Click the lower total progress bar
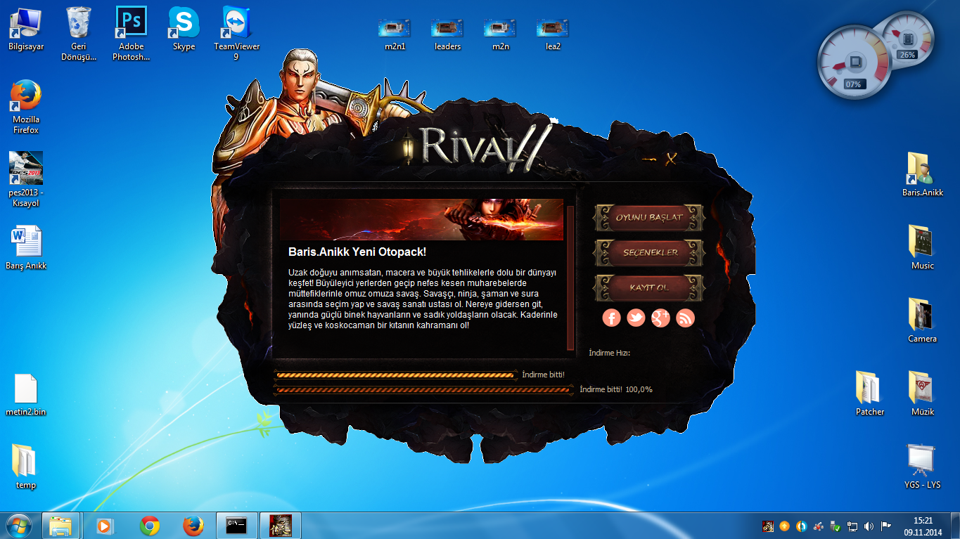Screen dimensions: 960x539 point(423,389)
